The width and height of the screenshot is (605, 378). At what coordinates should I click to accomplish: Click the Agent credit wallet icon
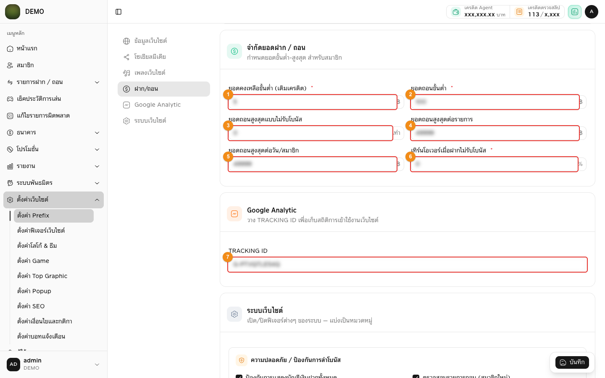[x=456, y=12]
